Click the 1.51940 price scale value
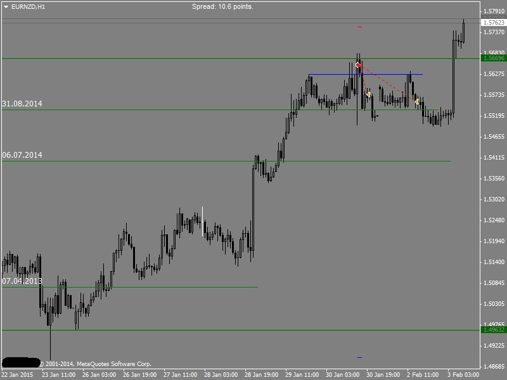The width and height of the screenshot is (507, 380). pos(494,241)
